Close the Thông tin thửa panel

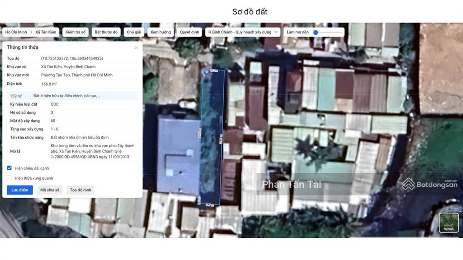[136, 47]
